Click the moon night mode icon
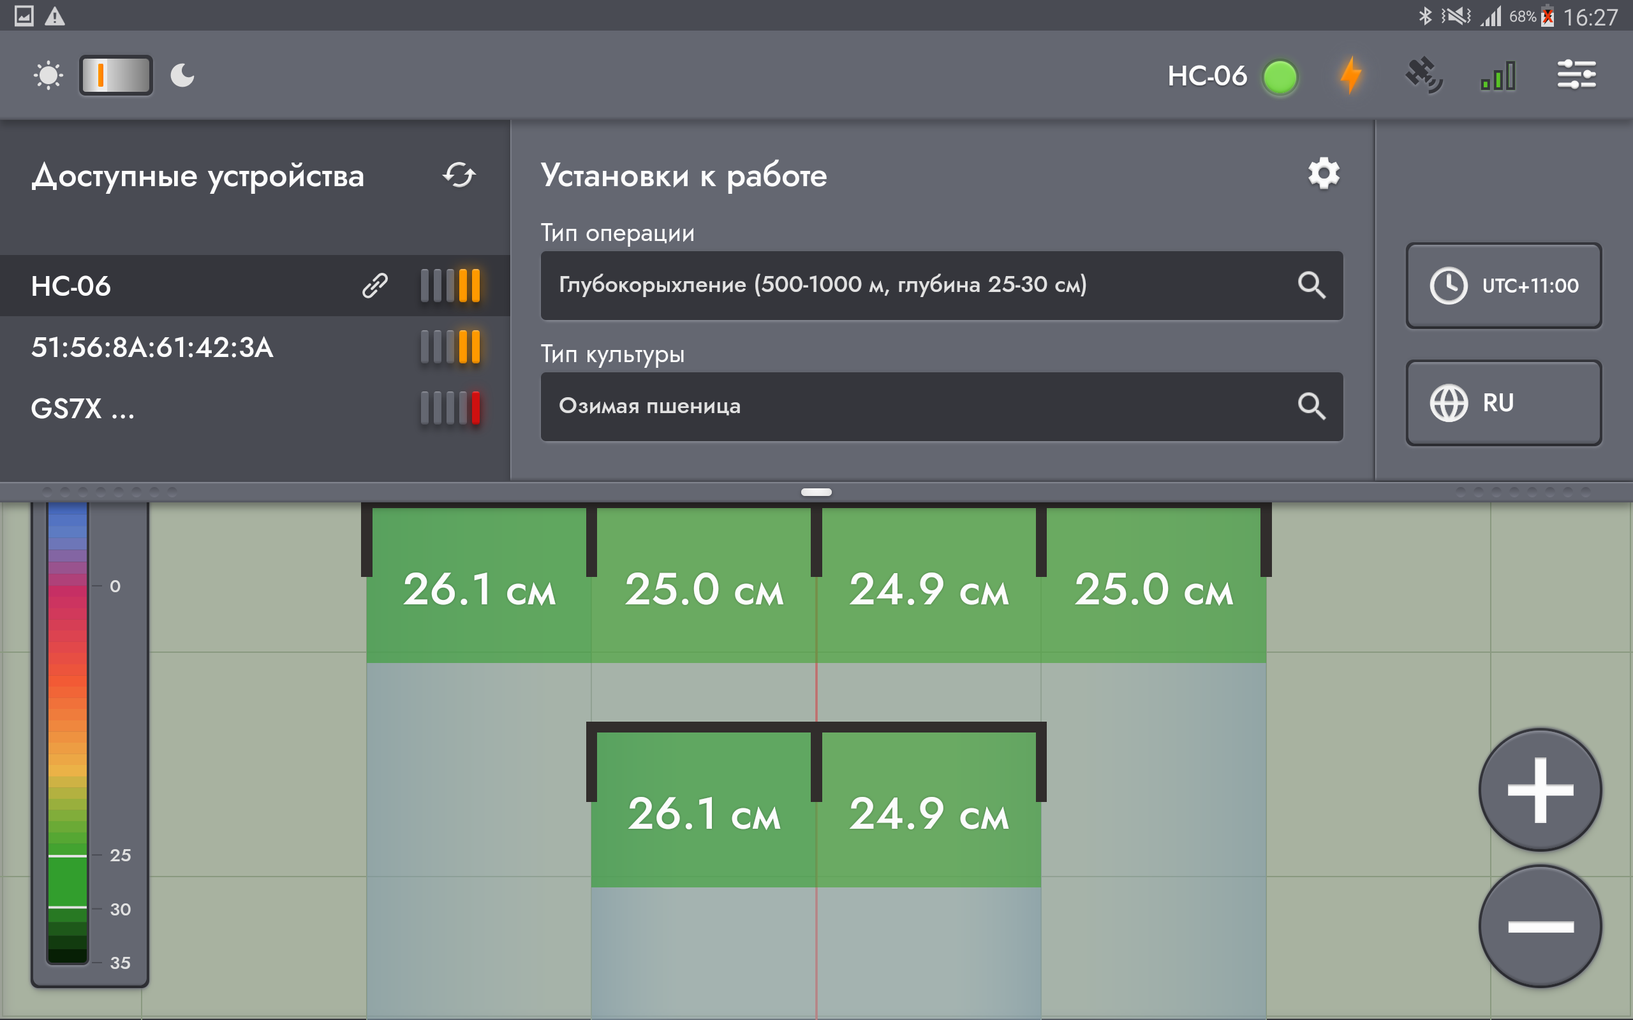This screenshot has width=1633, height=1020. point(182,75)
